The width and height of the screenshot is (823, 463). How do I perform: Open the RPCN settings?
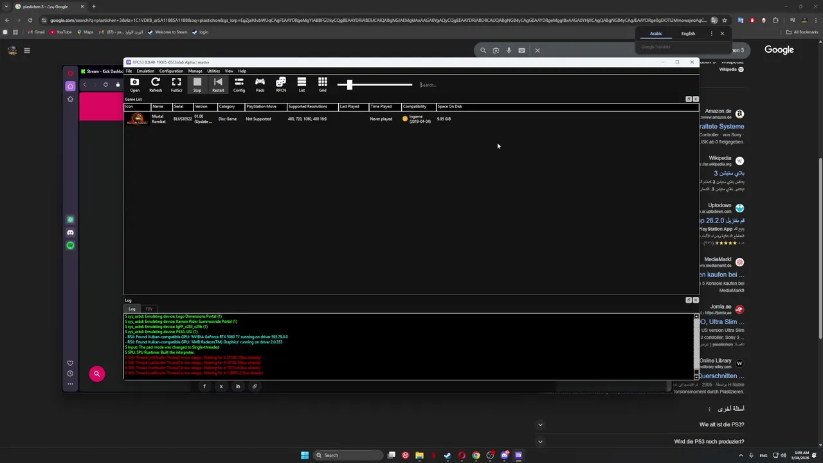(x=281, y=84)
